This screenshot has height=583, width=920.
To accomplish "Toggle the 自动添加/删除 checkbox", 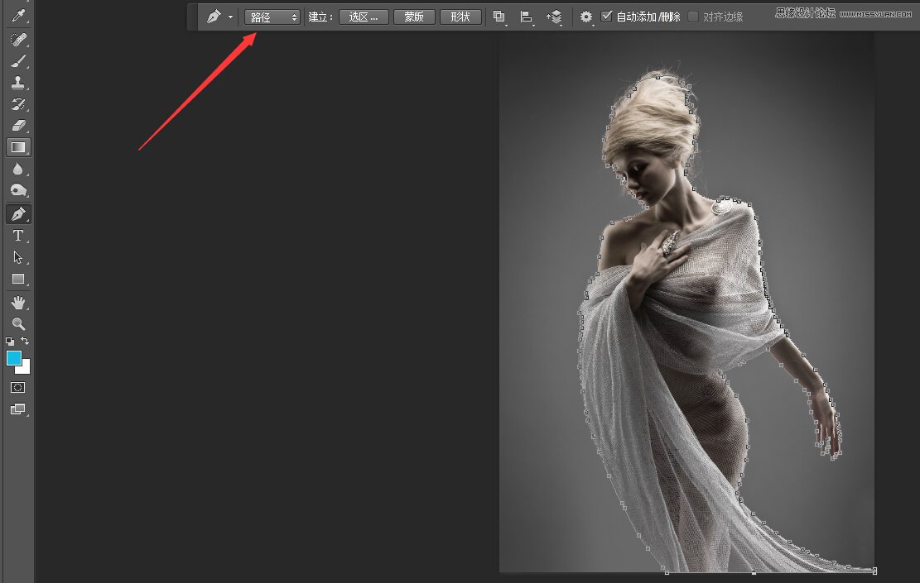I will pos(607,17).
